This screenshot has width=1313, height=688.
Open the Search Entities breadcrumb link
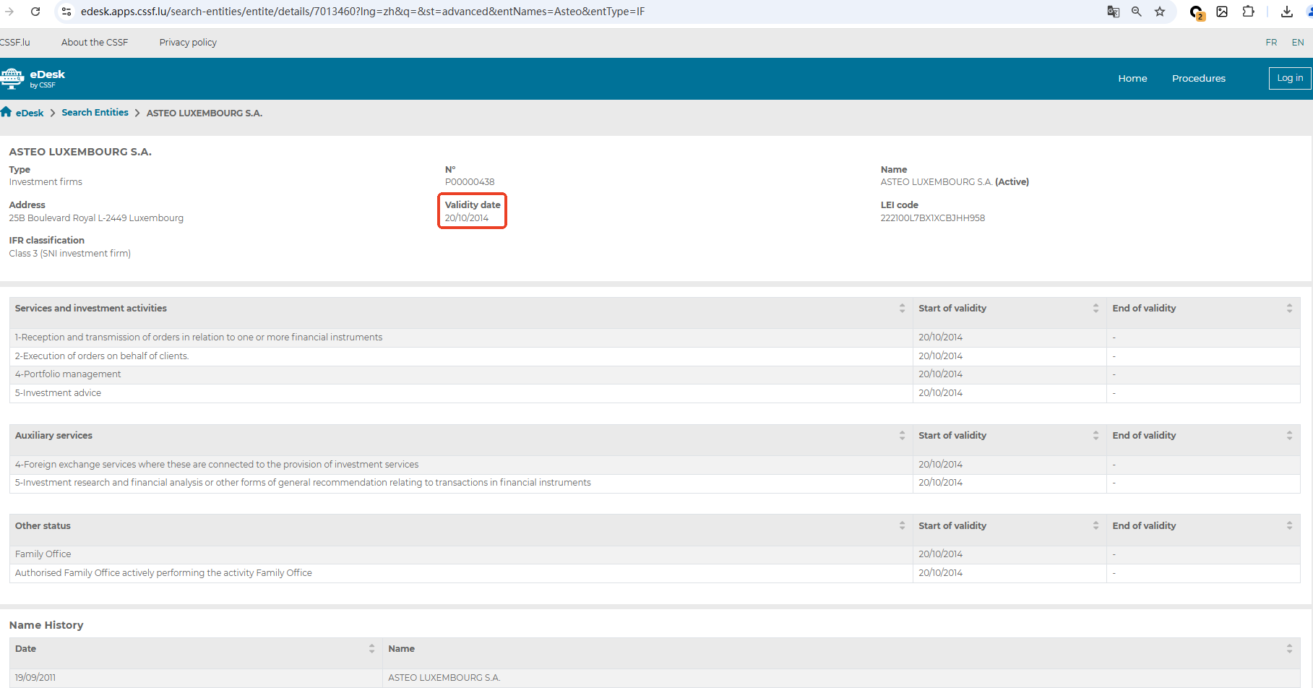click(95, 113)
